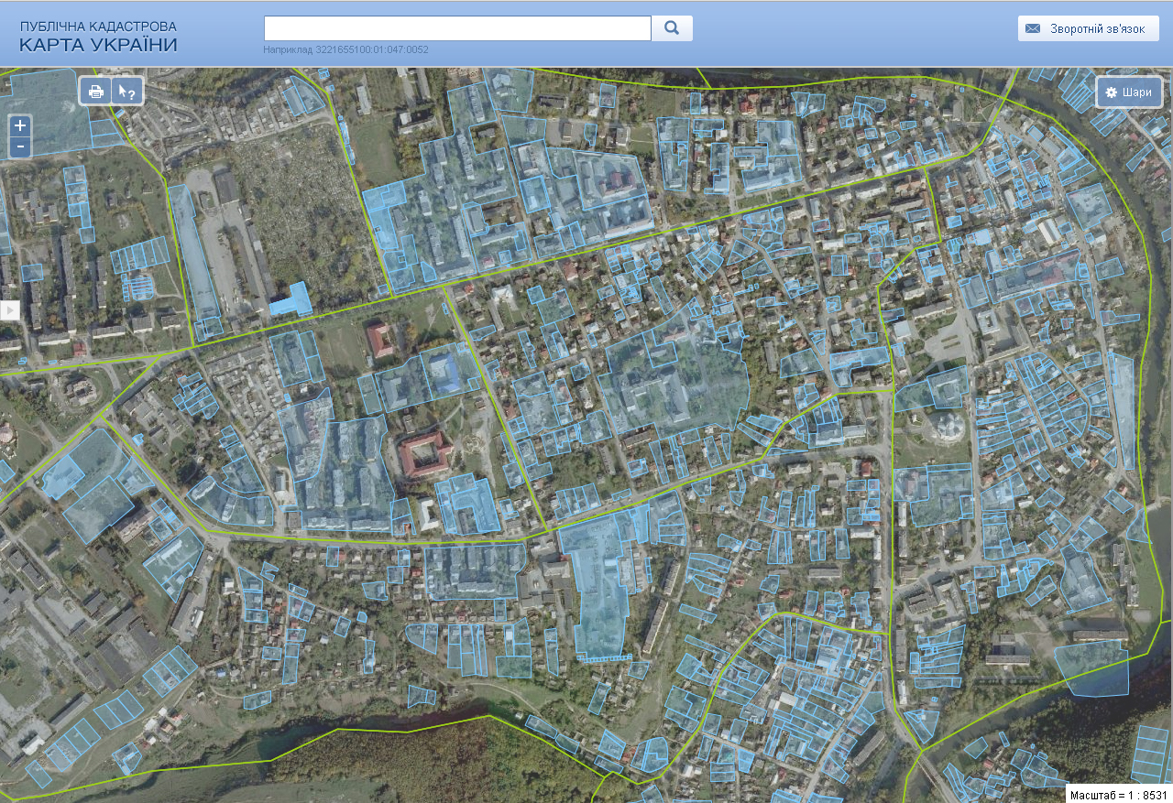Print the map with the printer icon

point(96,92)
